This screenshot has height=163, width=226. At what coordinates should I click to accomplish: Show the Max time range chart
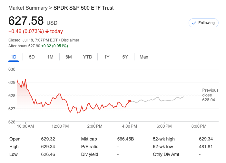coord(144,57)
